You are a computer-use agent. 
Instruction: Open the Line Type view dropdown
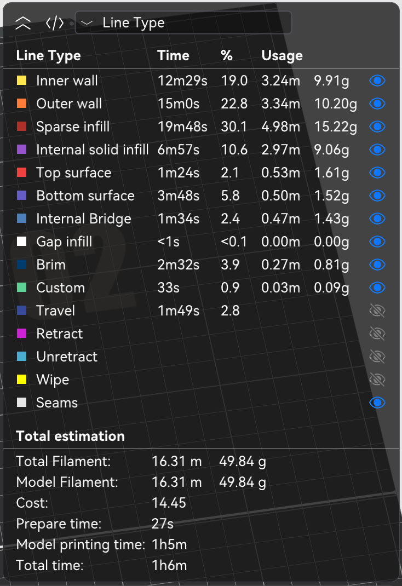[183, 23]
